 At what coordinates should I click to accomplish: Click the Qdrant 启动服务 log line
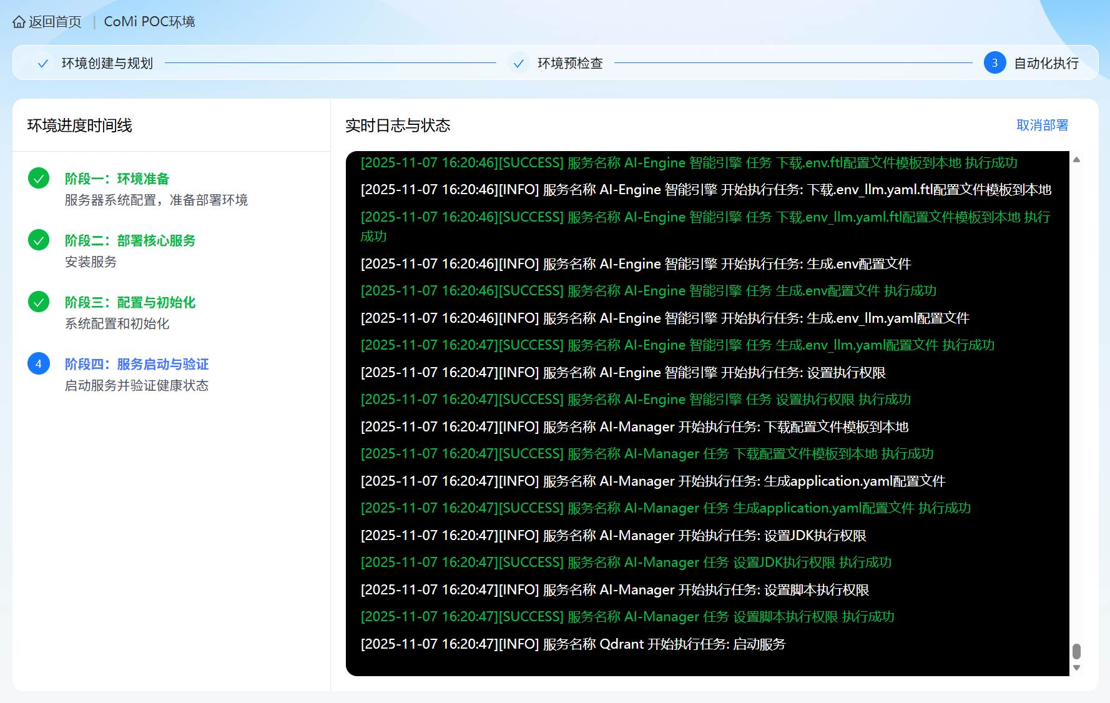[x=572, y=644]
